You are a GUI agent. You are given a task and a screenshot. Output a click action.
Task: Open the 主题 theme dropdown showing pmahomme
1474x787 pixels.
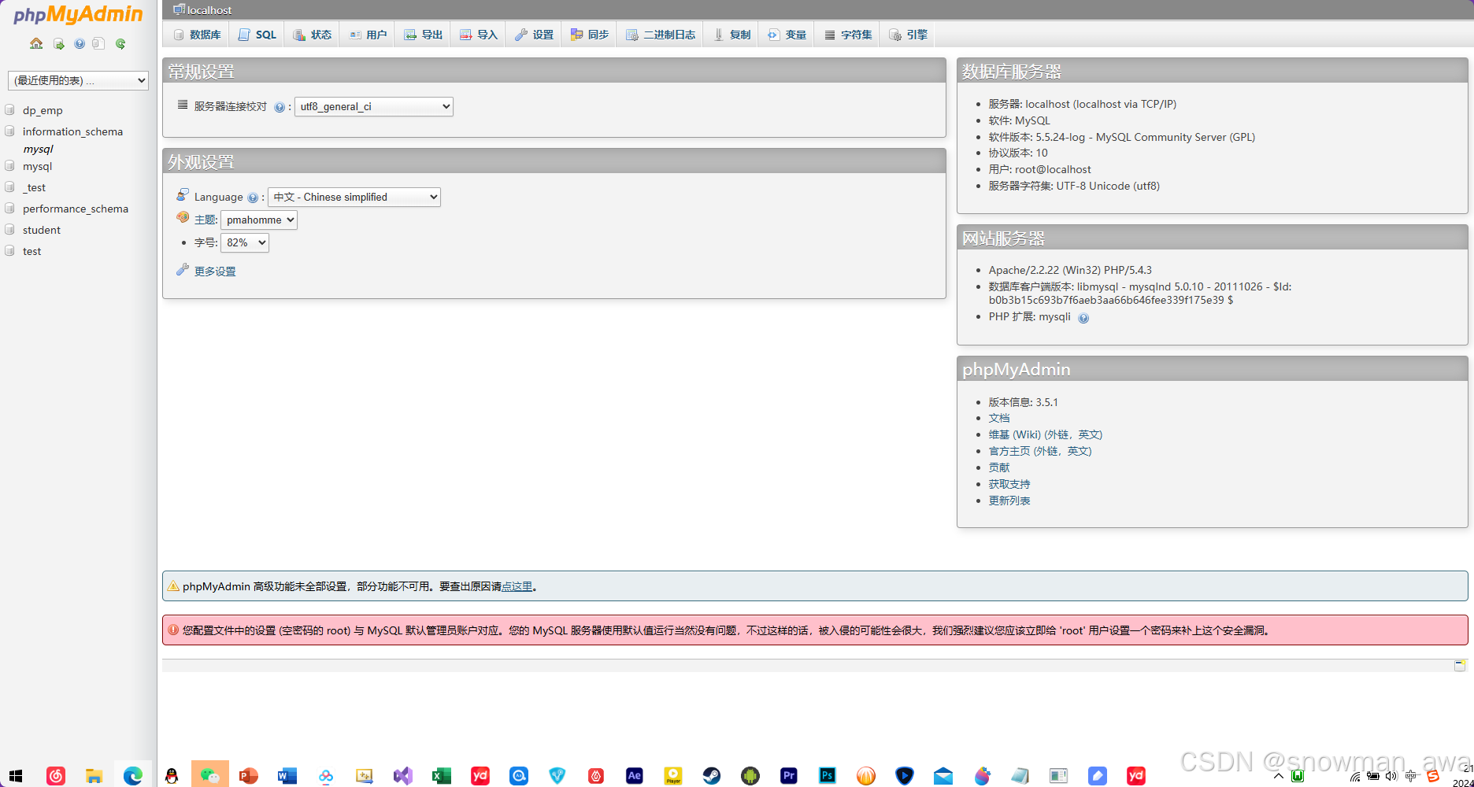click(x=258, y=220)
